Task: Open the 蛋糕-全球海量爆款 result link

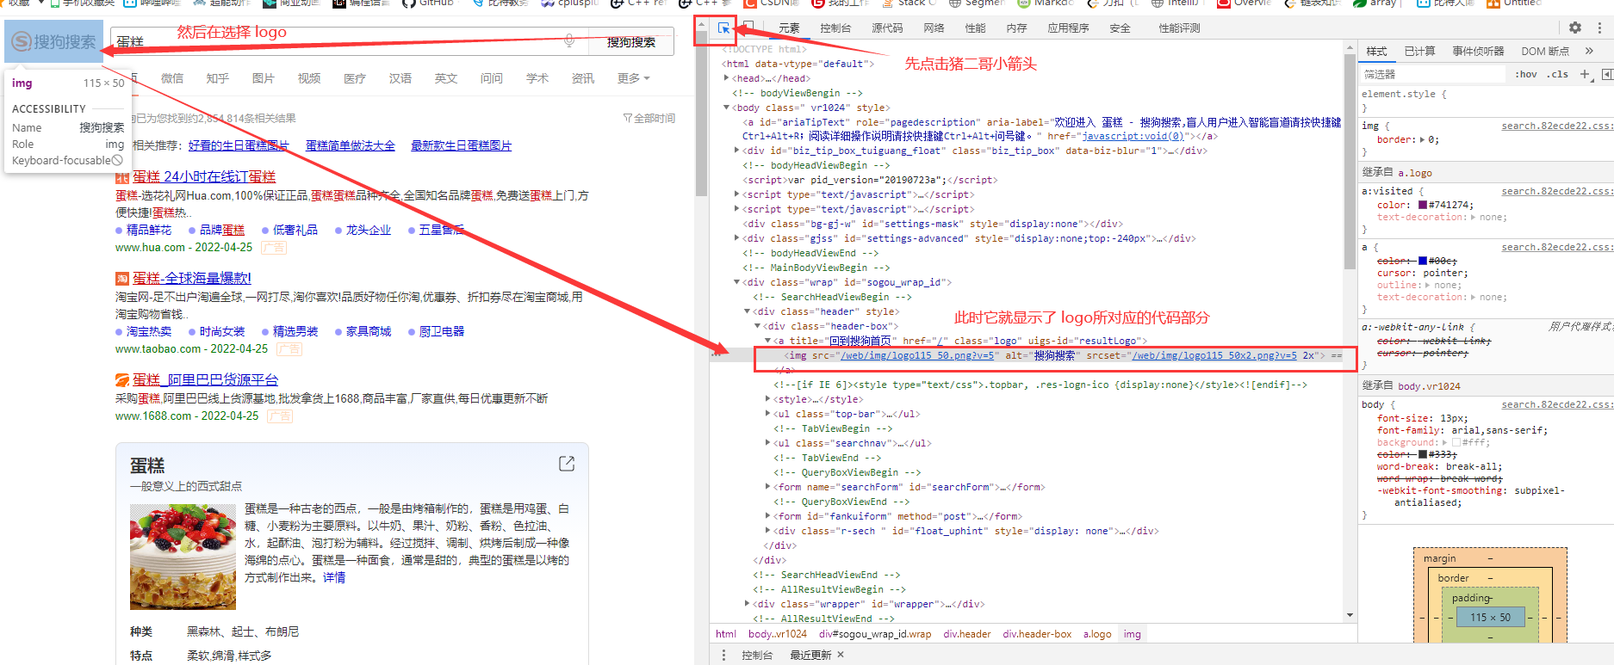Action: click(x=192, y=278)
